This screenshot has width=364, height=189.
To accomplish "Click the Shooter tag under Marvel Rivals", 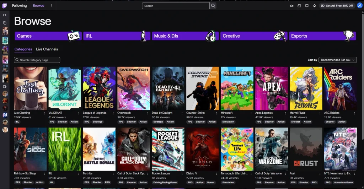I will click(x=295, y=122).
